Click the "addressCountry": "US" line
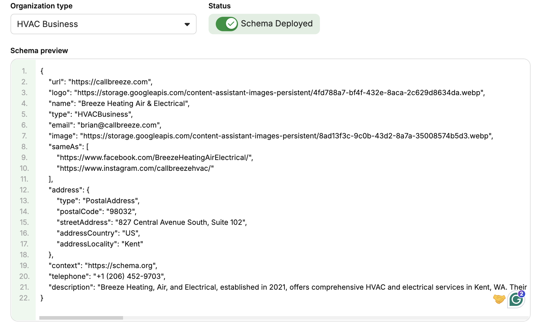The height and width of the screenshot is (326, 533). (x=98, y=233)
